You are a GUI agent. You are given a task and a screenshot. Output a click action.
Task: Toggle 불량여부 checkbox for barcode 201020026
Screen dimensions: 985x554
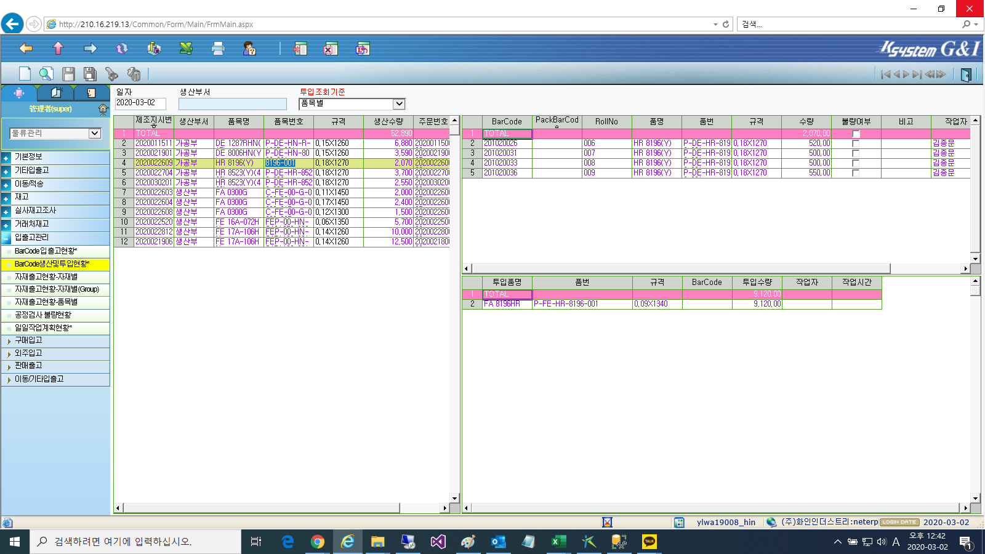pos(856,143)
